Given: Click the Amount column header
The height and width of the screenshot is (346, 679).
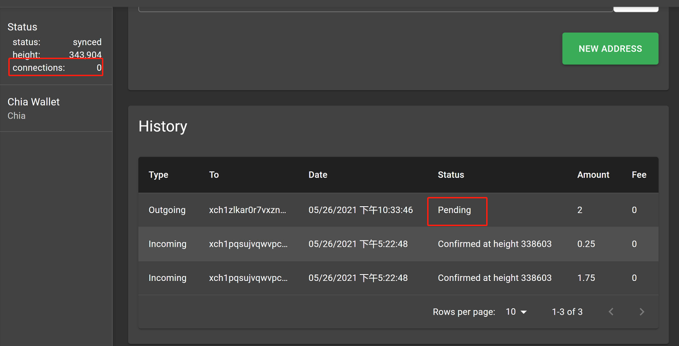Looking at the screenshot, I should click(x=593, y=175).
